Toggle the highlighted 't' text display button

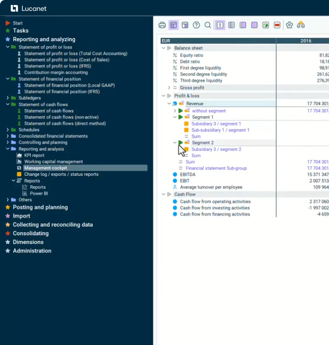coord(220,25)
